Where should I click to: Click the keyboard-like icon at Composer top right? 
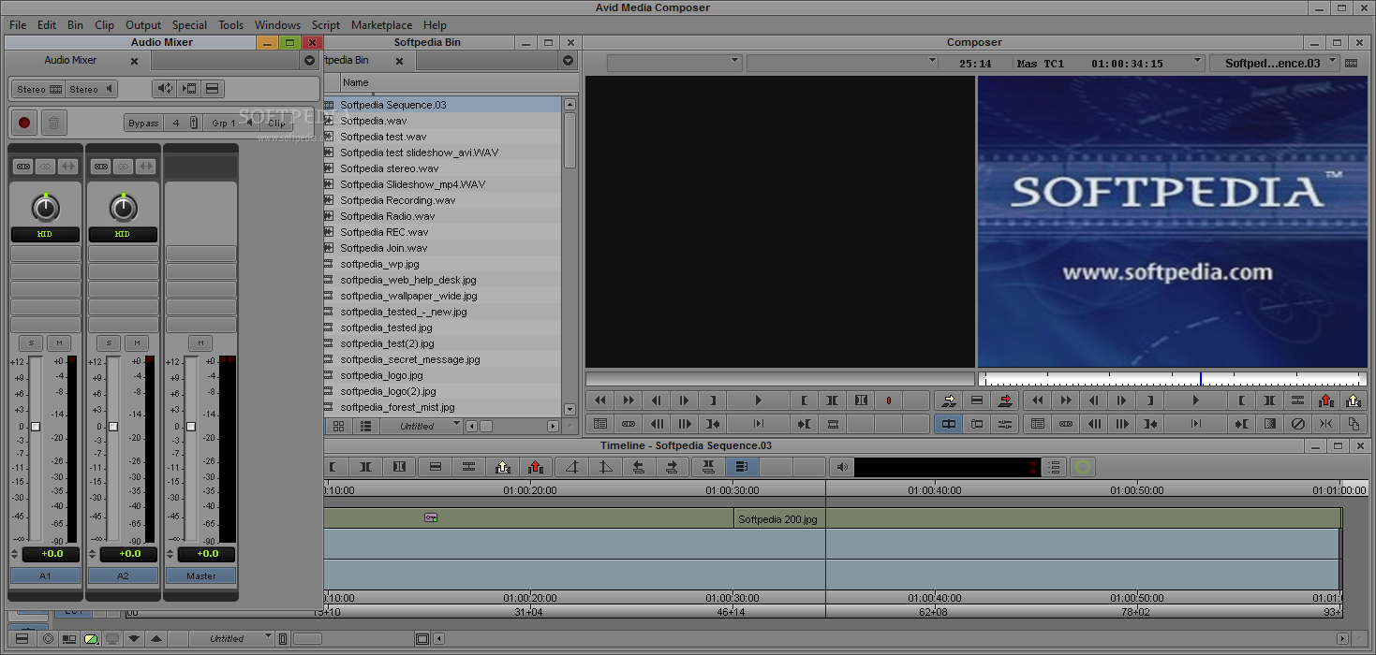click(1351, 63)
